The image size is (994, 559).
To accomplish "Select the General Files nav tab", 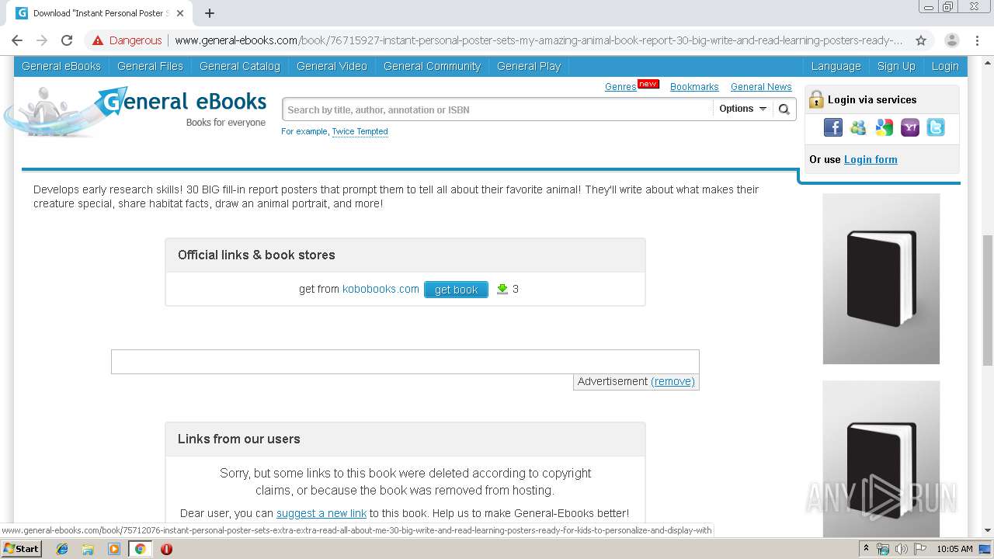I will (x=150, y=66).
